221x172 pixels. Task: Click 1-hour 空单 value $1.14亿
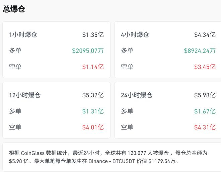click(x=93, y=67)
